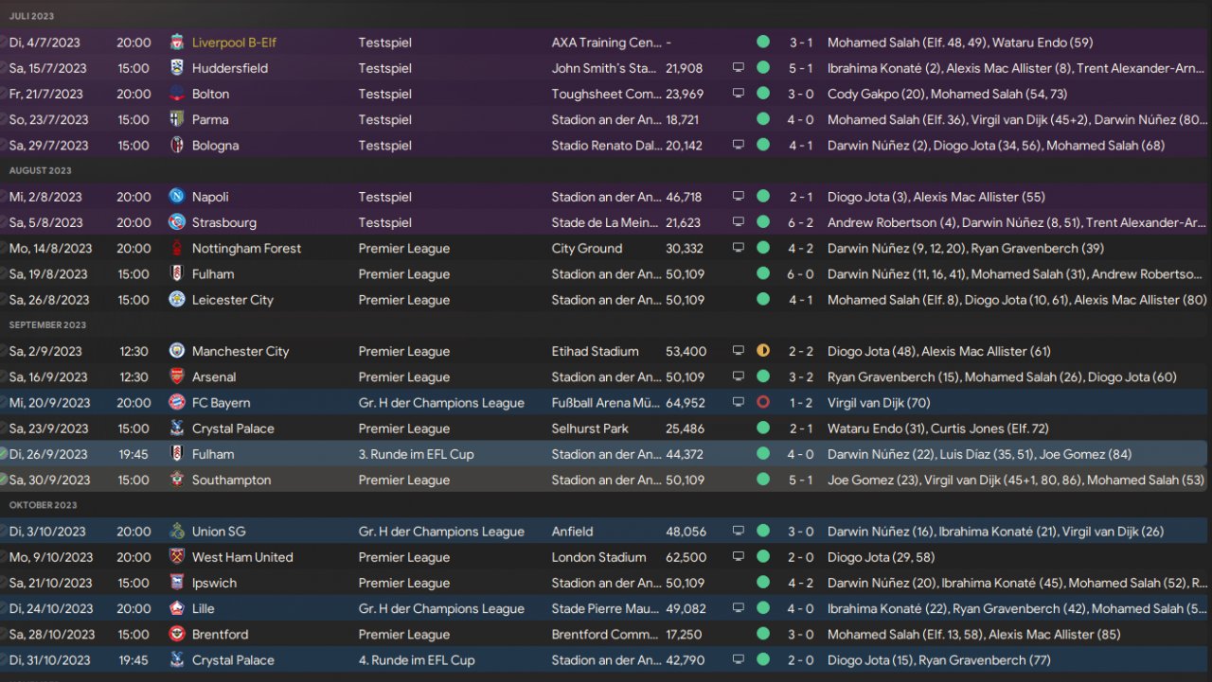
Task: Open the Strasbourg opponent link
Action: tap(224, 222)
